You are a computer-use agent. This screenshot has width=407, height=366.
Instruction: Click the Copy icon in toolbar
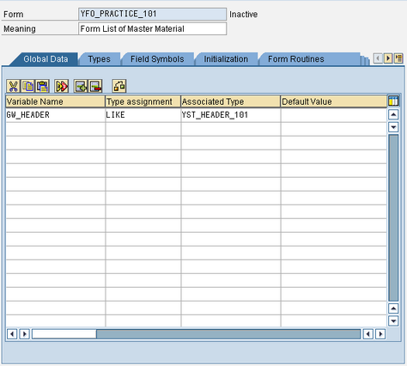[x=28, y=86]
